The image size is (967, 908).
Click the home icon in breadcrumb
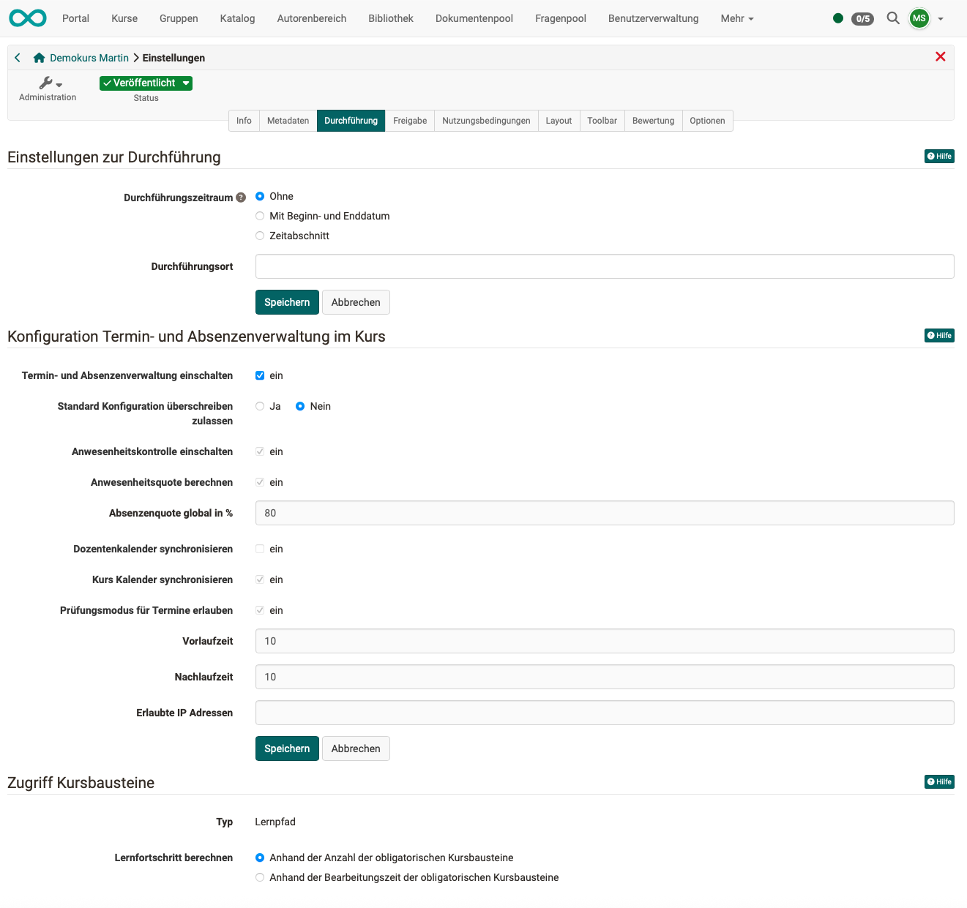point(40,58)
